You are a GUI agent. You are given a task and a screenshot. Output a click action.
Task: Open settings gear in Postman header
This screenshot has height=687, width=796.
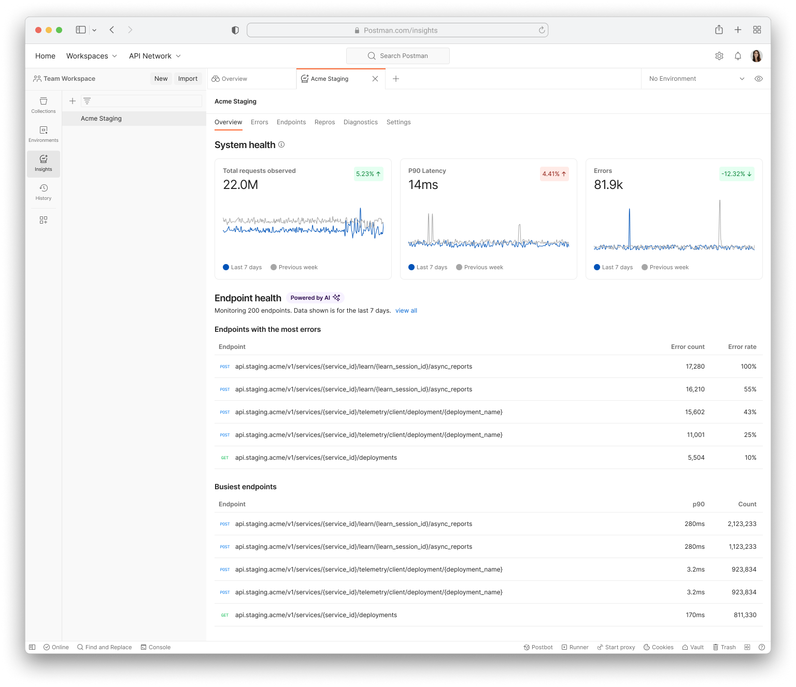[x=719, y=56]
